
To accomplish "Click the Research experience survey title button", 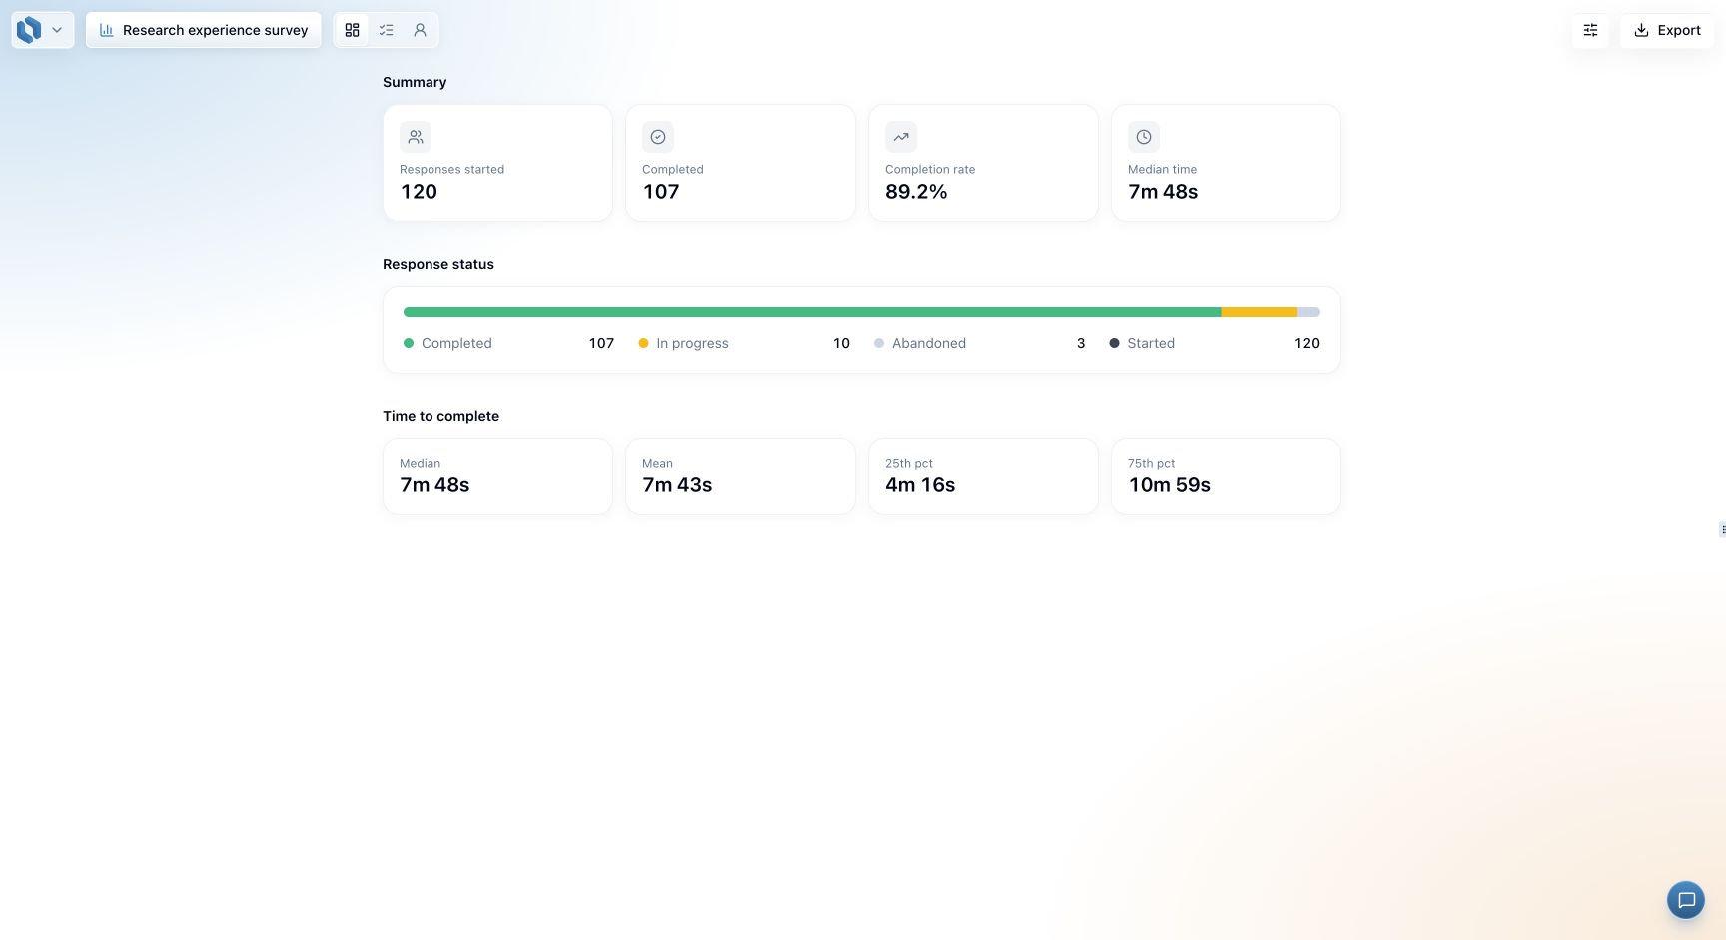I will (204, 30).
